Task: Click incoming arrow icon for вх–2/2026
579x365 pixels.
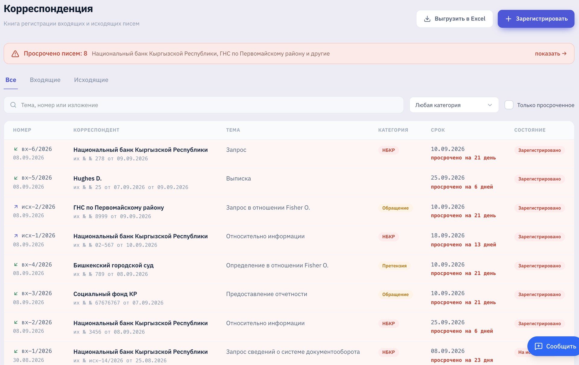Action: coord(16,322)
